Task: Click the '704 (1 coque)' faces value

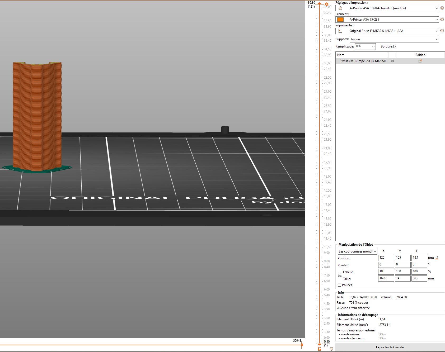Action: [x=358, y=303]
